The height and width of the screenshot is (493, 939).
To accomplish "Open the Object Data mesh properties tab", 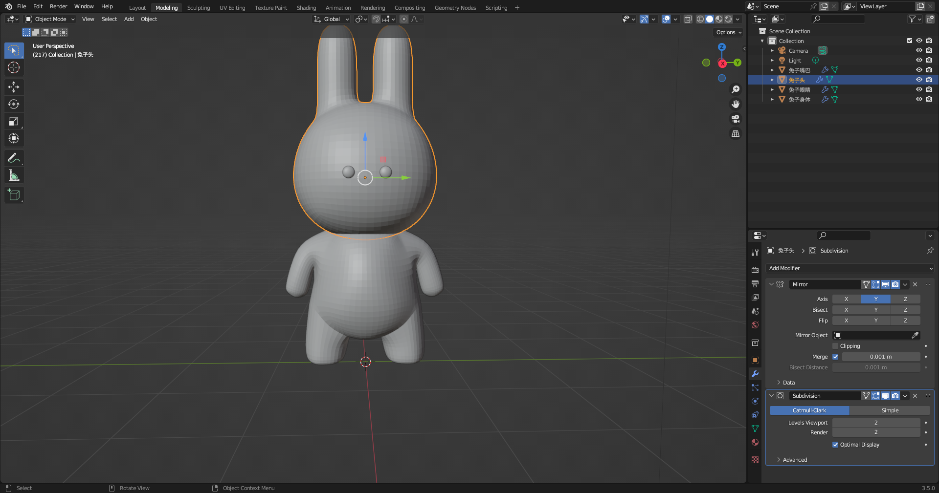I will (755, 429).
